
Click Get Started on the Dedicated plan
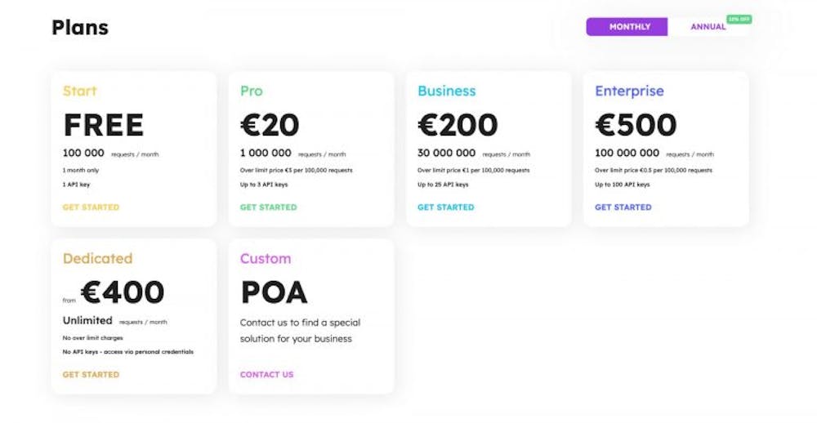click(91, 374)
